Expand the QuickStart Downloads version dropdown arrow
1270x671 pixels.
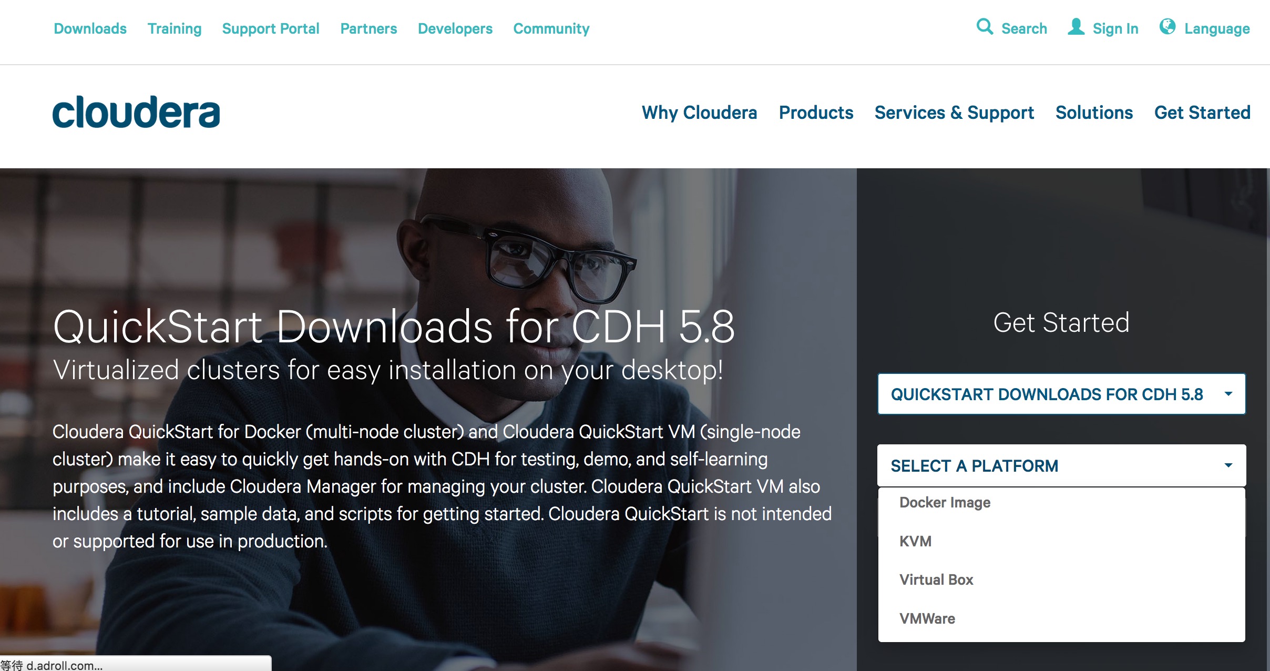1228,394
